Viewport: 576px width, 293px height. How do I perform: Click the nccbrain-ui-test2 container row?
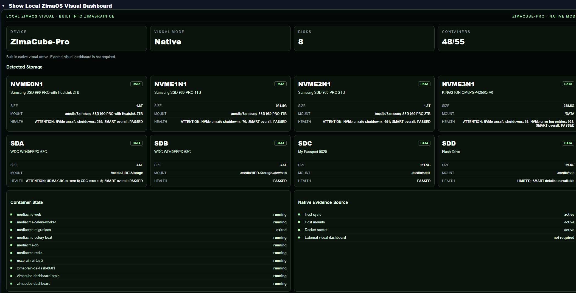[x=148, y=260]
